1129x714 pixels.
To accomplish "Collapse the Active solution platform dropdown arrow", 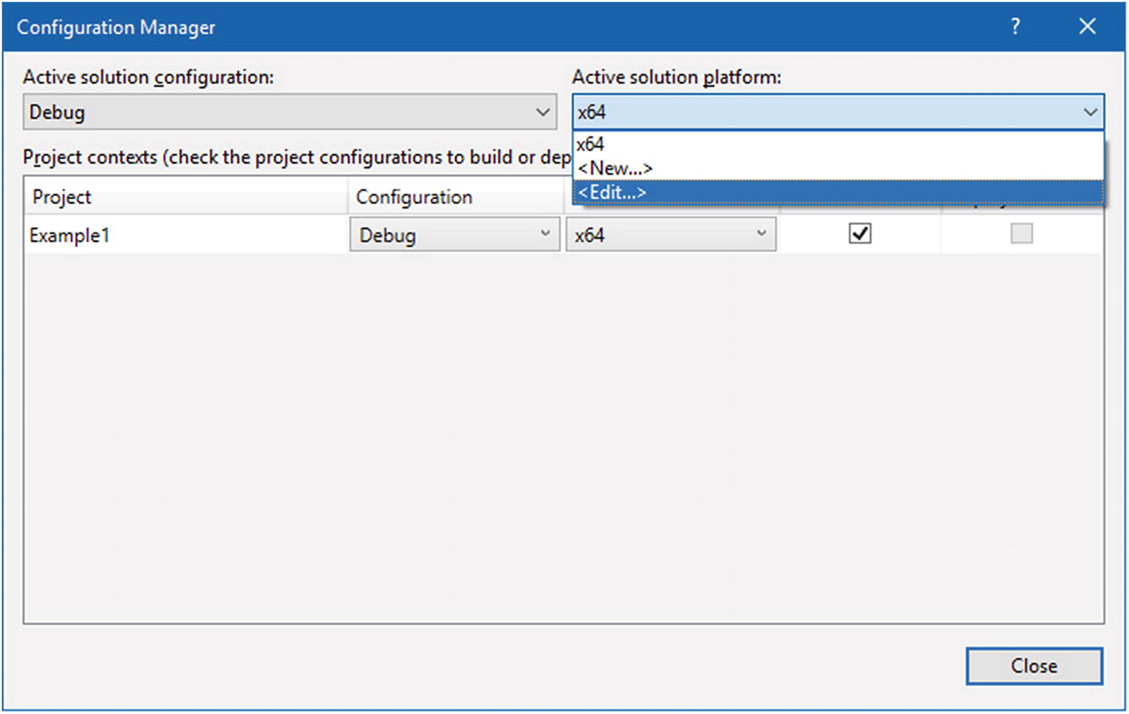I will 1090,112.
